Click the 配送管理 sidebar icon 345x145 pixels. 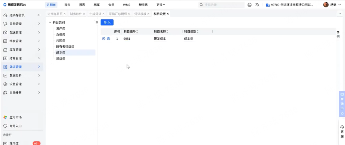tap(5, 32)
